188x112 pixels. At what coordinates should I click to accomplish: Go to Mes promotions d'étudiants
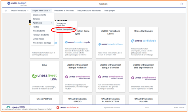click(89, 11)
